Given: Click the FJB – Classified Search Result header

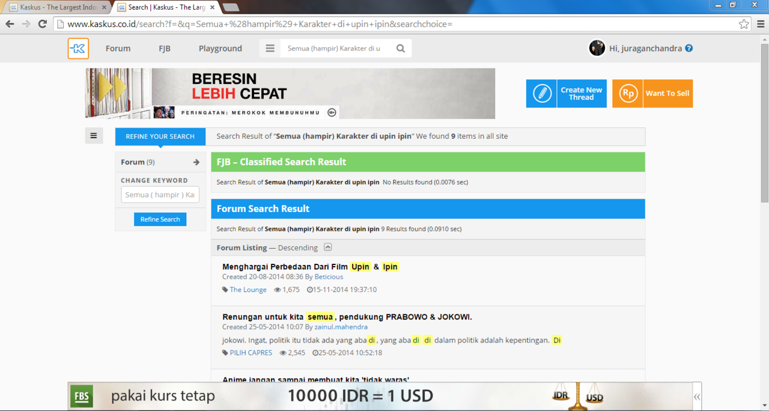Looking at the screenshot, I should 428,162.
